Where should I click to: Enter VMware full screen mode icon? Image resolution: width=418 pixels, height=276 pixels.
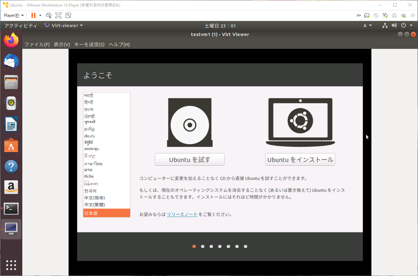(58, 15)
